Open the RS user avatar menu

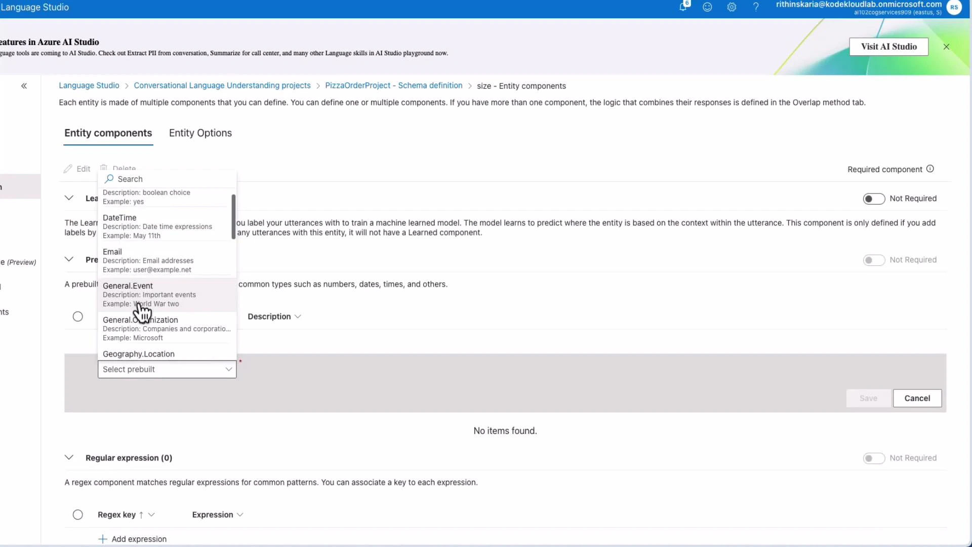pos(954,8)
